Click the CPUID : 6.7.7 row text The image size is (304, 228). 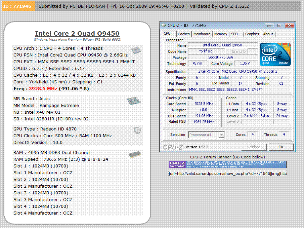(49, 69)
